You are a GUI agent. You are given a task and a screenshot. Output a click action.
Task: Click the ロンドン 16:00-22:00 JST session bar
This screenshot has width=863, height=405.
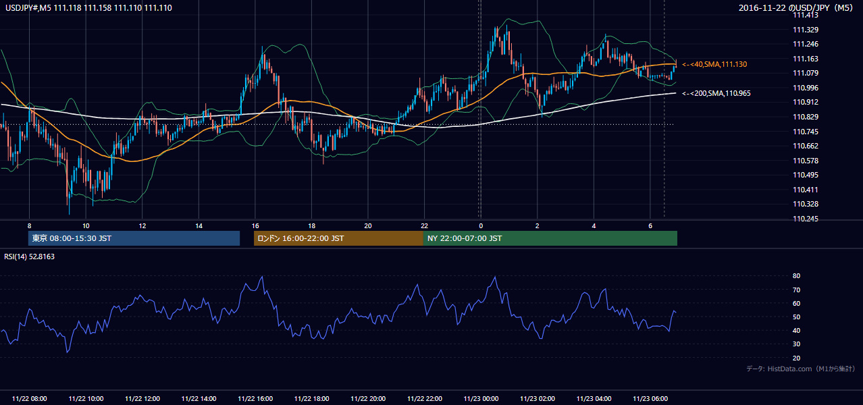point(338,238)
